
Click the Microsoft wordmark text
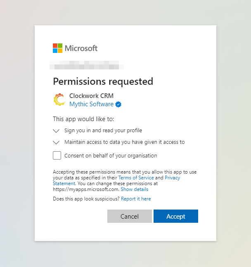click(x=81, y=48)
